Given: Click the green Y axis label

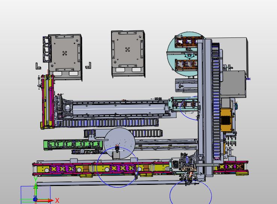Looking at the screenshot, I should (x=36, y=180).
